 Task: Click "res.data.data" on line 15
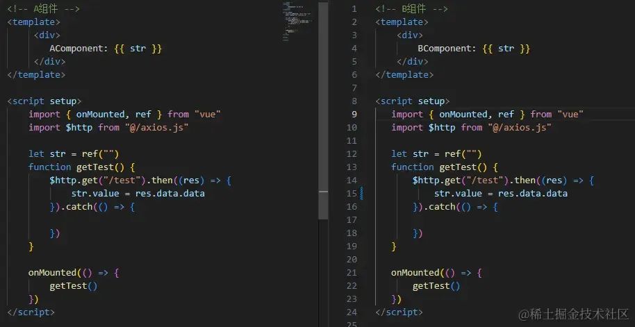click(x=533, y=194)
